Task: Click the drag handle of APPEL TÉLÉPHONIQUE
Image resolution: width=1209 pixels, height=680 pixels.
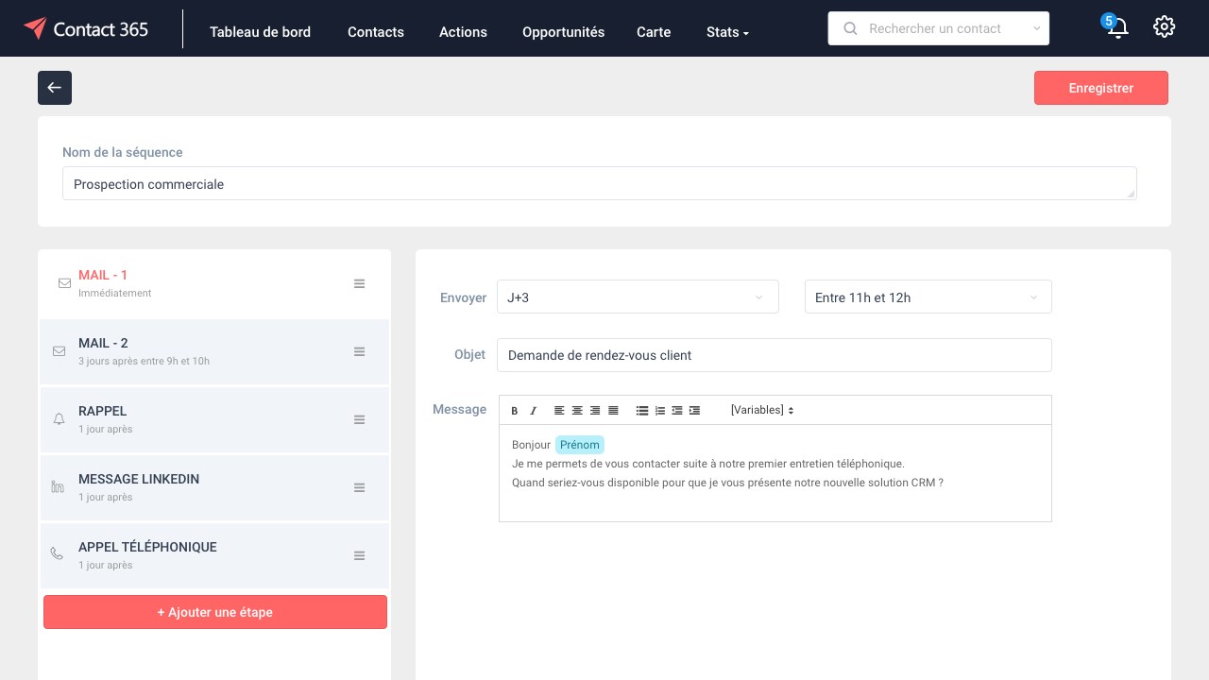Action: 359,555
